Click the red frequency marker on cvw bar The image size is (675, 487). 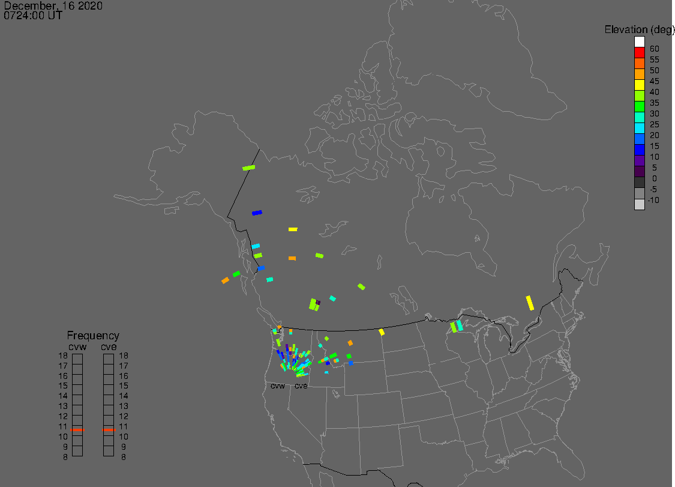coord(77,430)
